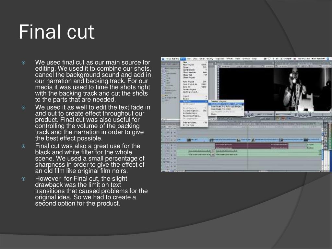Screen dimensions: 332x249
Task: Open the Effects menu
Action: pos(230,59)
